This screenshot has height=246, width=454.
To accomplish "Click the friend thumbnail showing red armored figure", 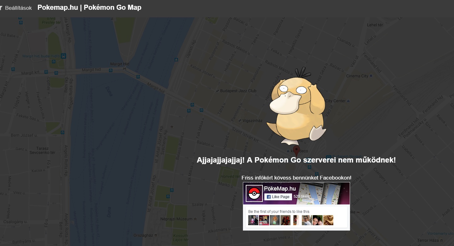I will point(285,220).
